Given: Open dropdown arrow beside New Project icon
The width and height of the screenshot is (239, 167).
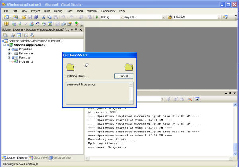Looking at the screenshot, I should tap(11, 17).
